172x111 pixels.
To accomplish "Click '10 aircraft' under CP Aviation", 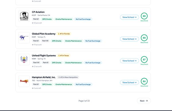I will [x=37, y=23].
